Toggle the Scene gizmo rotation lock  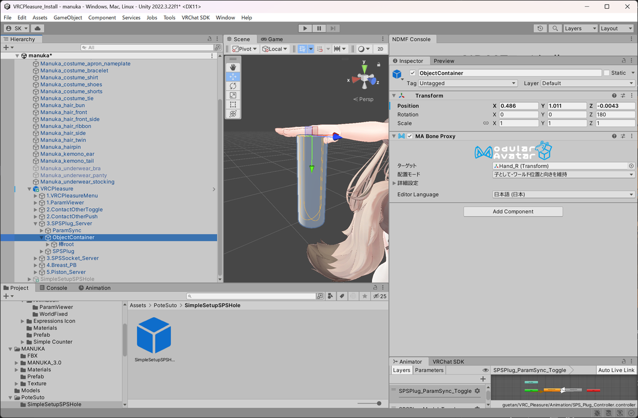[378, 64]
